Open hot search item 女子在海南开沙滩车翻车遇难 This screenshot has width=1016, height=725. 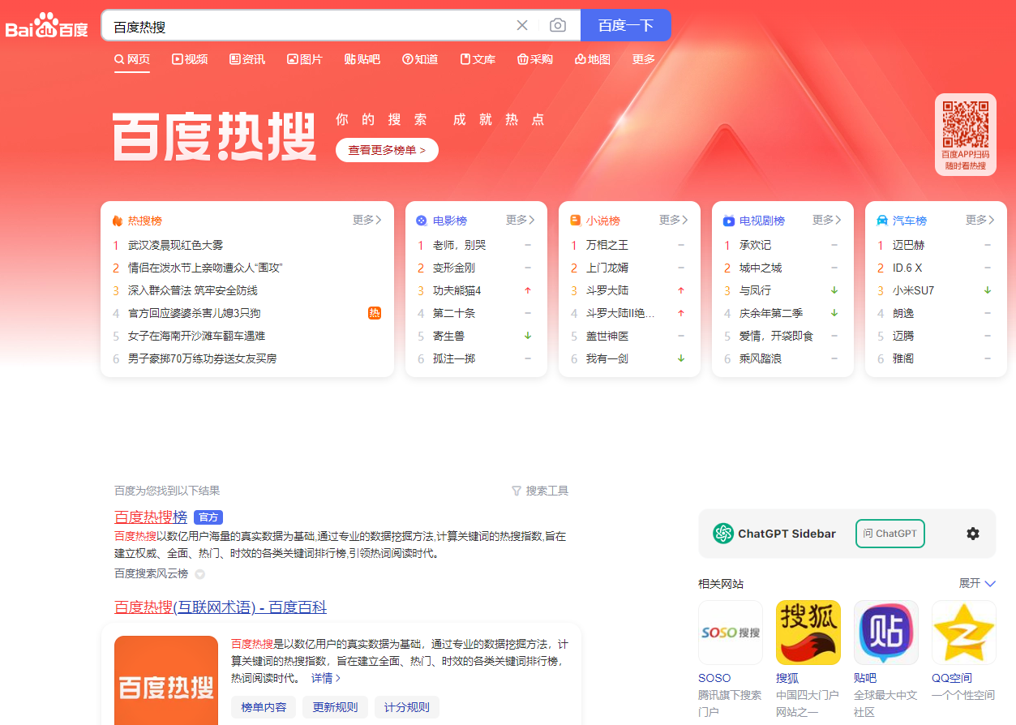(196, 336)
